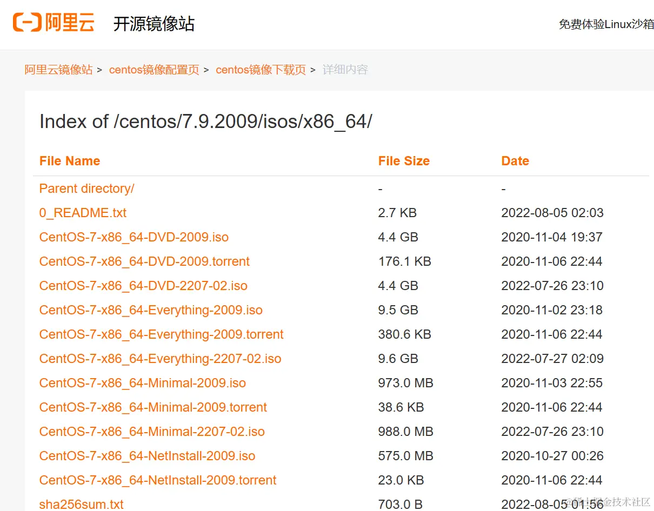Click date 2022-08-05 02:03

(552, 213)
